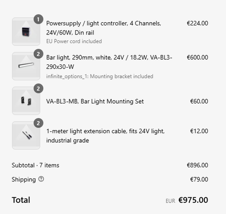The image size is (226, 214).
Task: Click quantity badge on Mounting Set item
Action: coord(38,88)
